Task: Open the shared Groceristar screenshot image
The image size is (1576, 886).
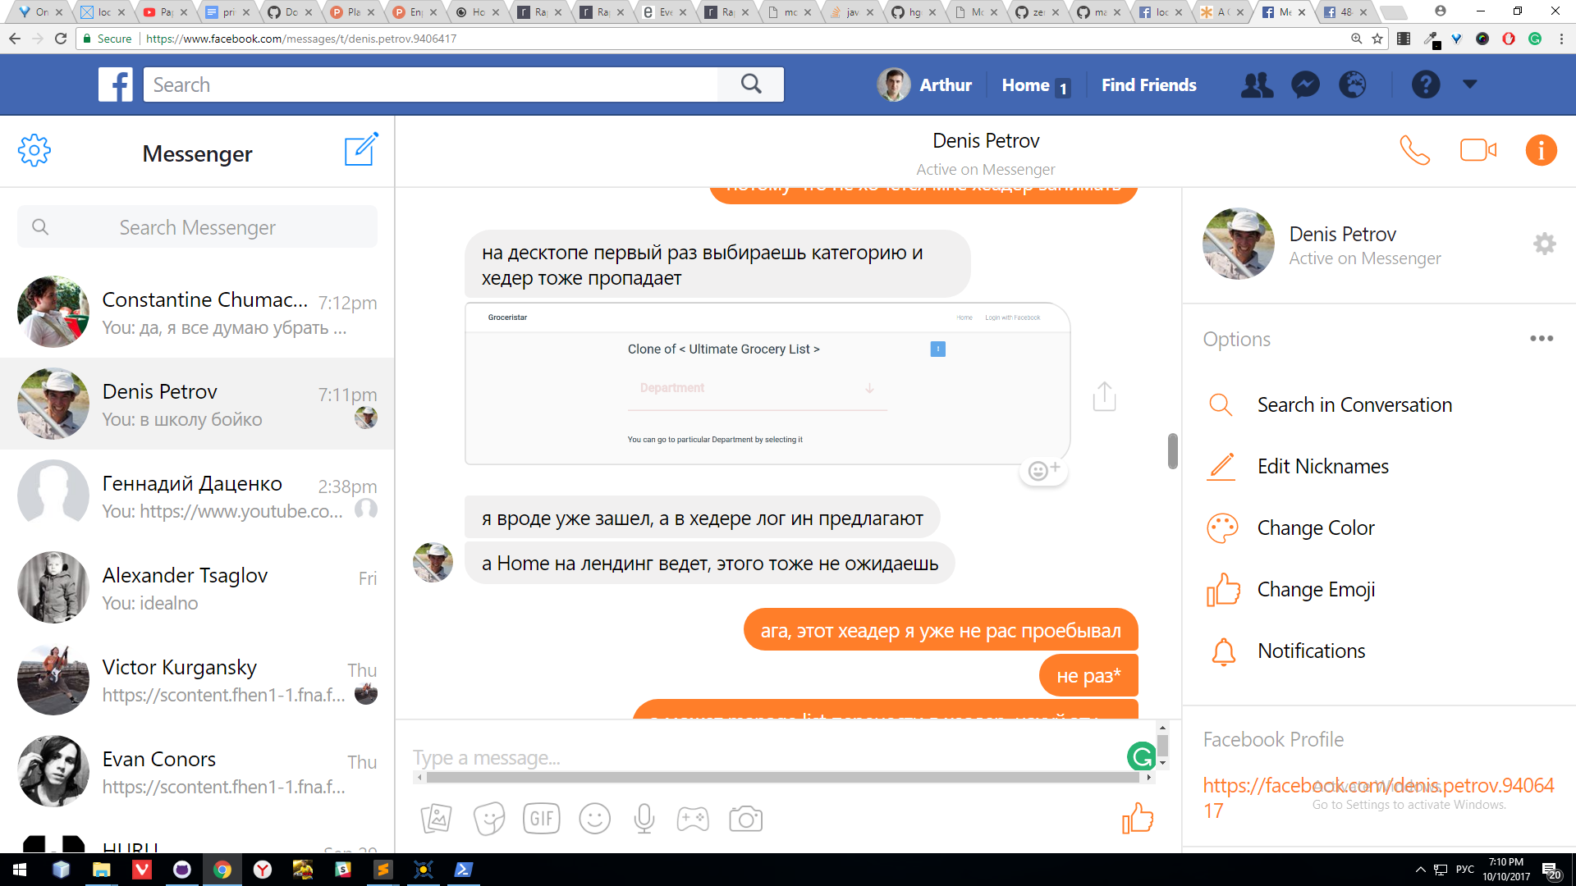Action: tap(767, 383)
